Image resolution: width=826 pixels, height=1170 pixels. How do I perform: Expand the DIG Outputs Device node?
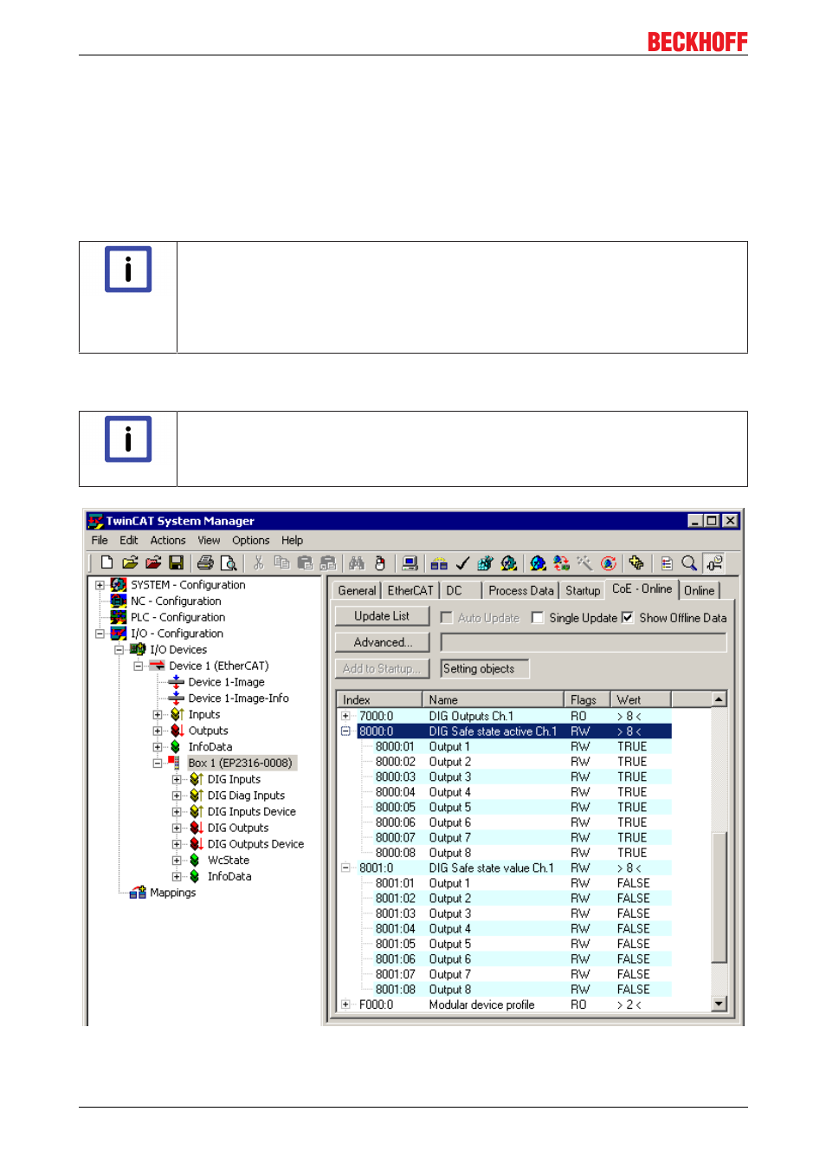tap(177, 844)
